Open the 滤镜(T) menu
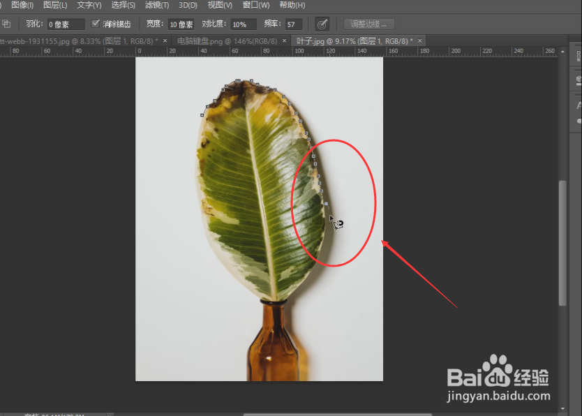This screenshot has height=416, width=582. (x=157, y=5)
